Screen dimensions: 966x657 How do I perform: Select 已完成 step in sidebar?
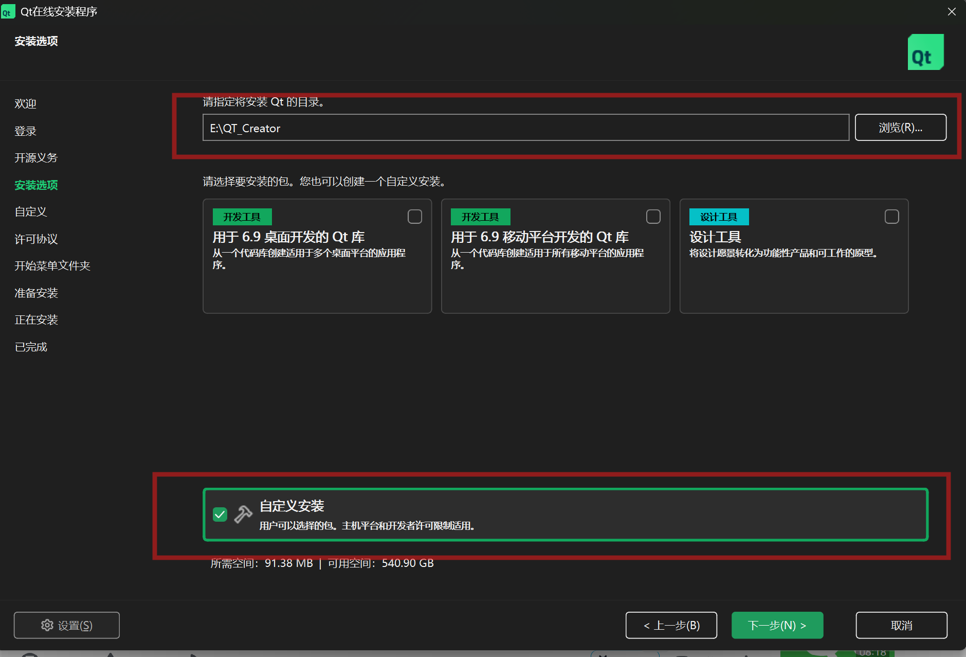pyautogui.click(x=31, y=347)
